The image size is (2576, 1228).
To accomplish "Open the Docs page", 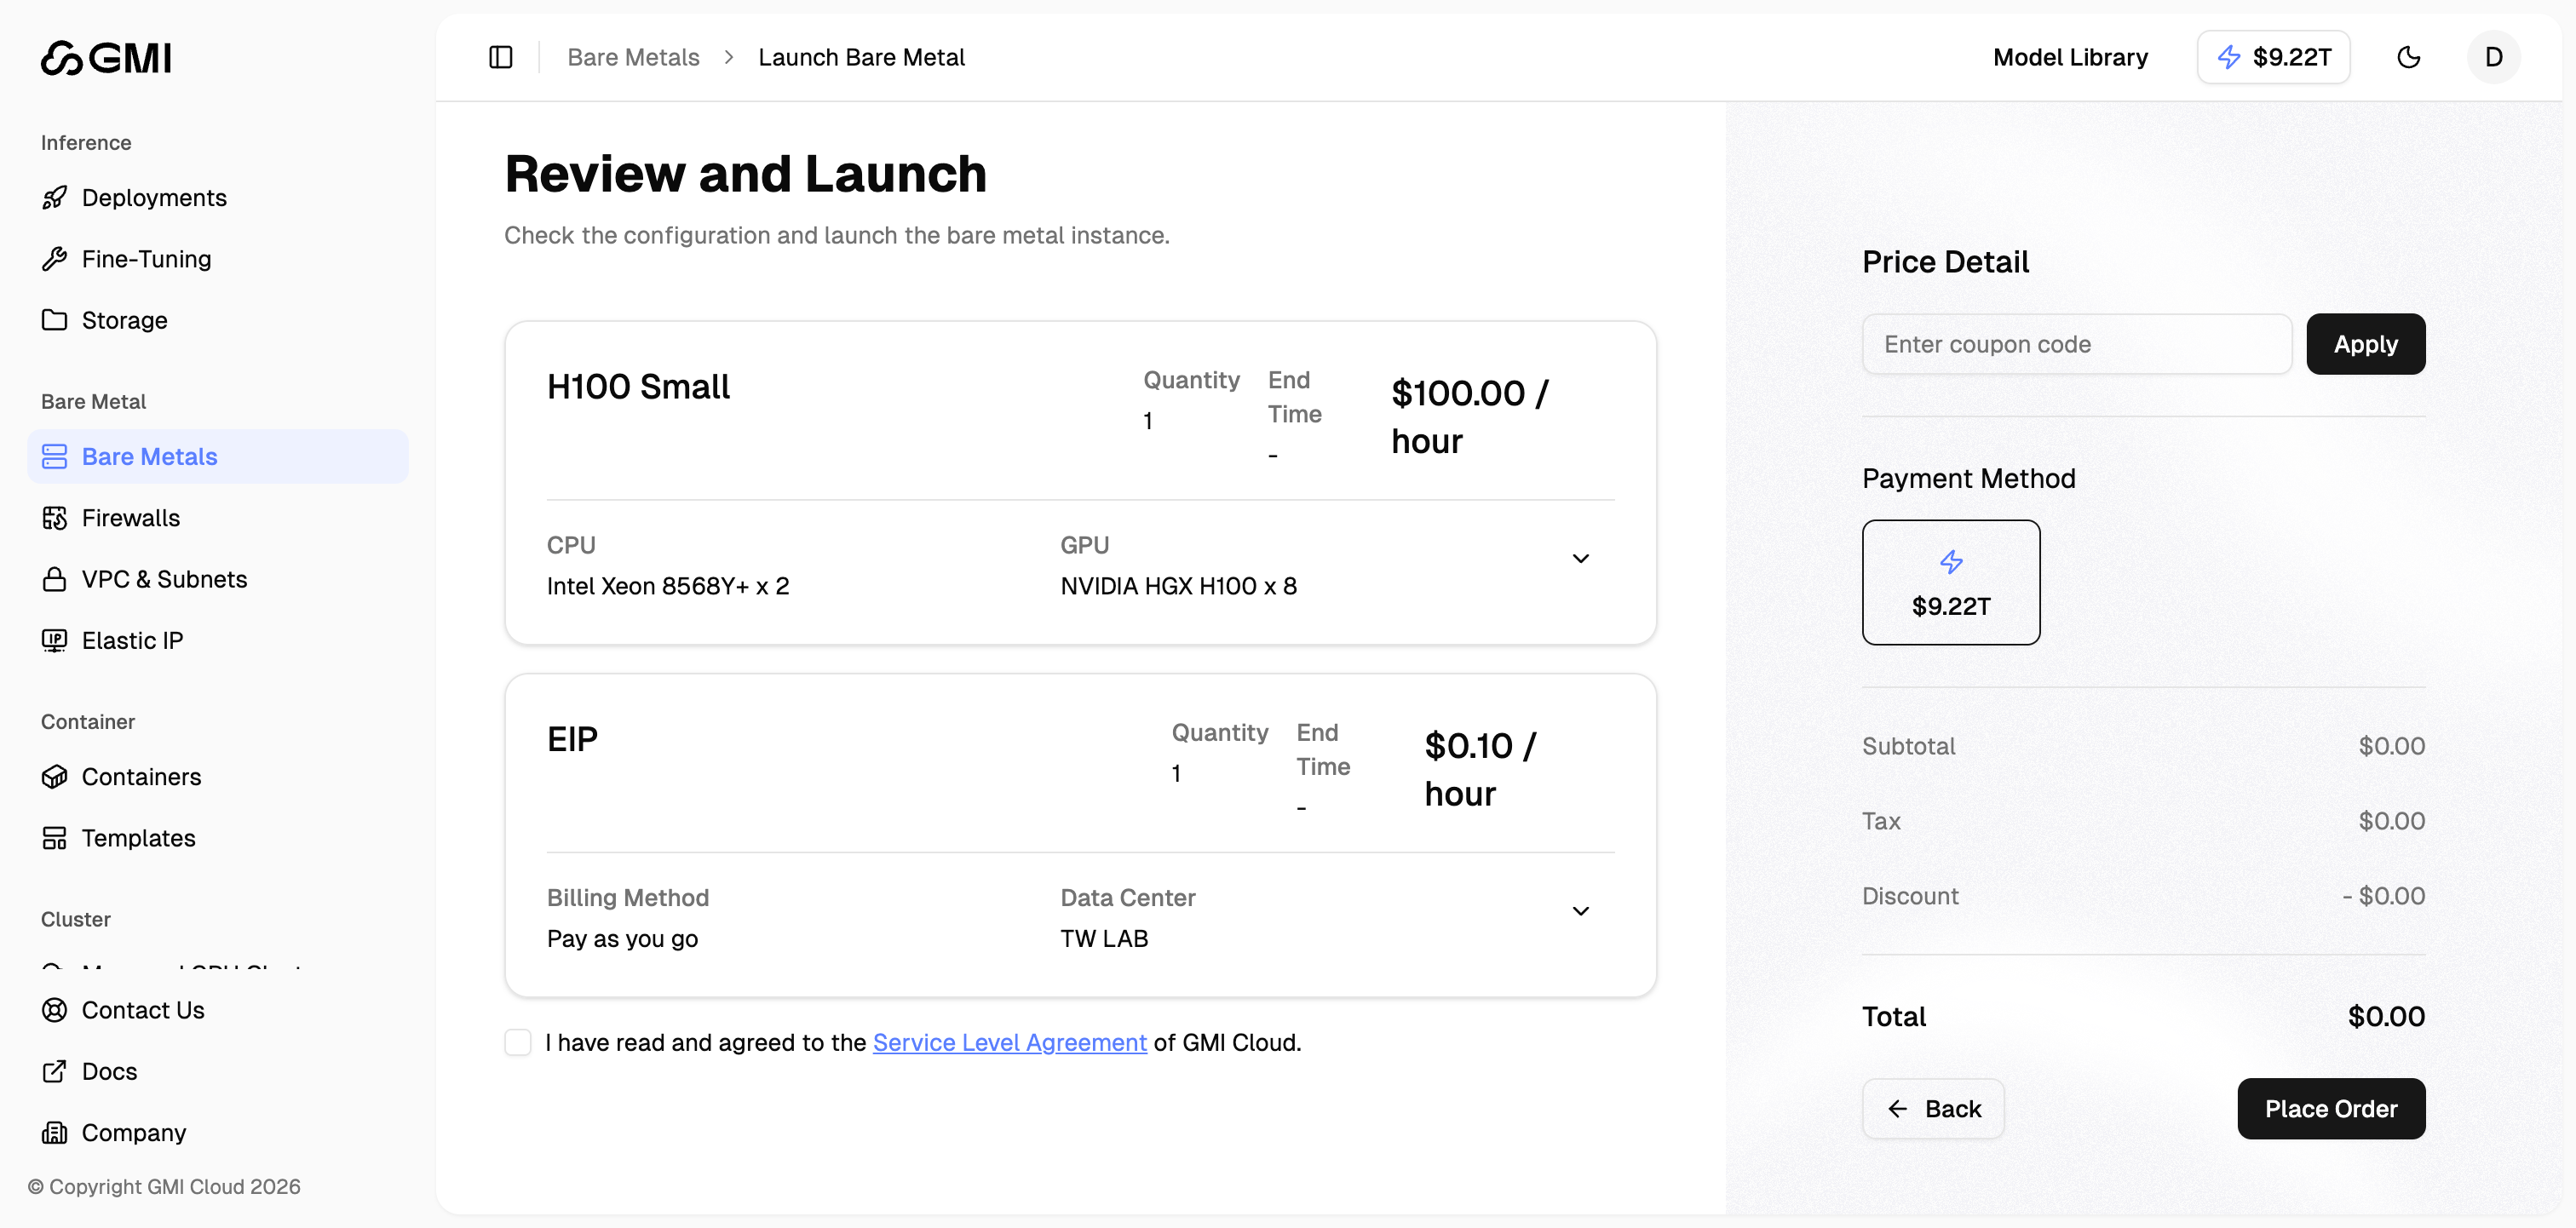I will [x=109, y=1071].
